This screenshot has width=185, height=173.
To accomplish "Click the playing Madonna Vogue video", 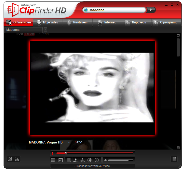I will pos(92,88).
